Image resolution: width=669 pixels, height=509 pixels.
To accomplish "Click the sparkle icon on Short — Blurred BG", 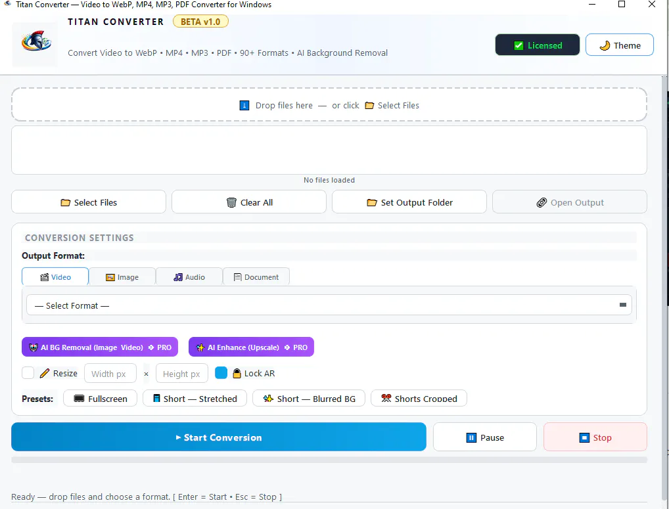I will 268,399.
